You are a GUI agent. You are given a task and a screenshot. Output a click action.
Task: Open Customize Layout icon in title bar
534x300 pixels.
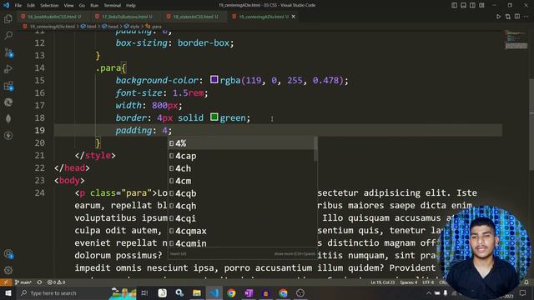click(x=481, y=5)
